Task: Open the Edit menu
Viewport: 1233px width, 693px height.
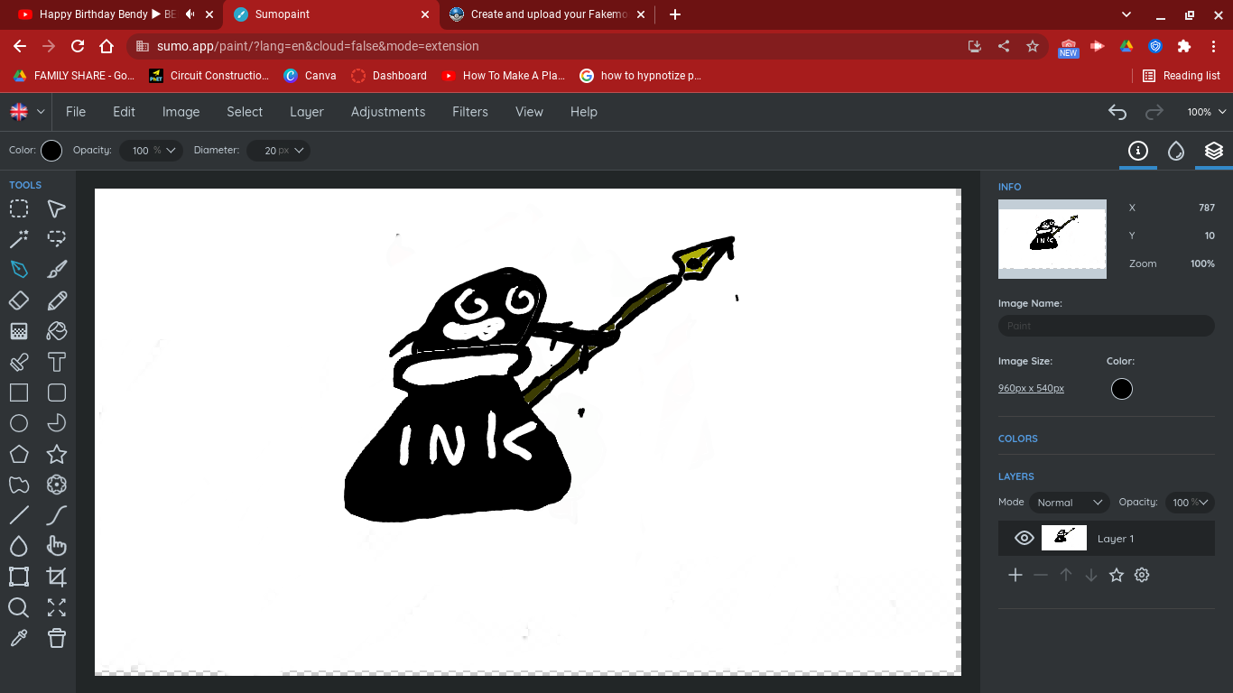Action: [124, 112]
